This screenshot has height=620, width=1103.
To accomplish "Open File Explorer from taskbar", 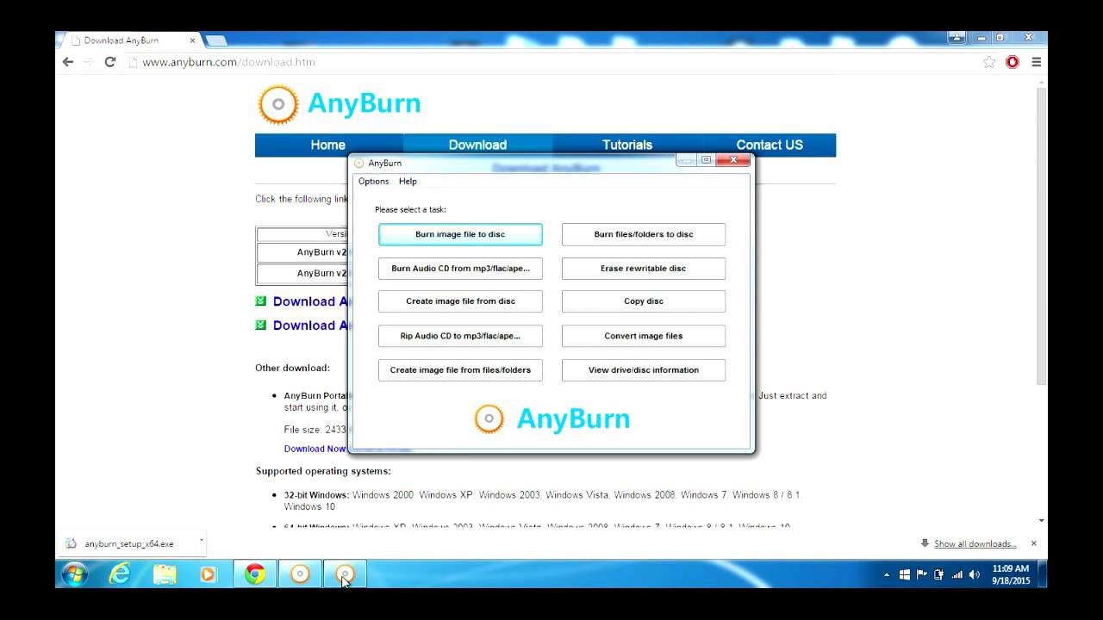I will pos(165,574).
